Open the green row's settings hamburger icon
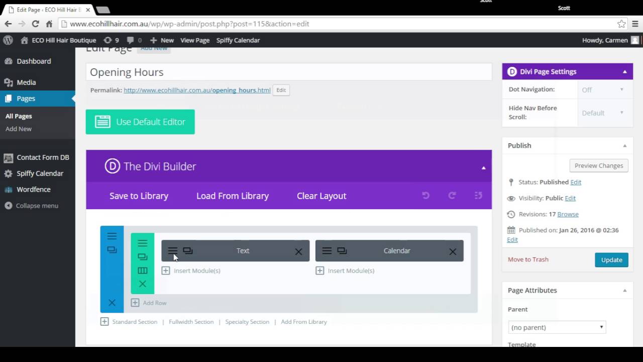 pyautogui.click(x=143, y=243)
